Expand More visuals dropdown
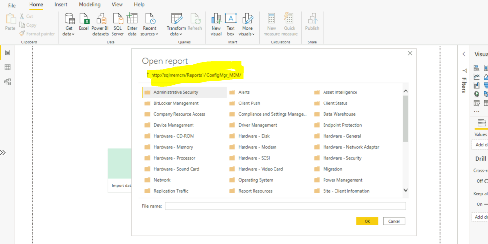The image size is (488, 244). 247,25
